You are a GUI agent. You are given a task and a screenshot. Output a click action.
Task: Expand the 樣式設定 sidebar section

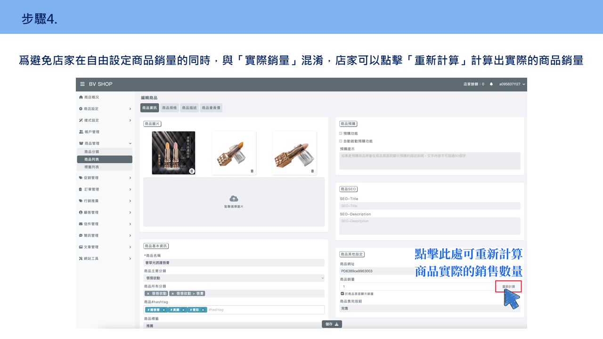tap(105, 121)
